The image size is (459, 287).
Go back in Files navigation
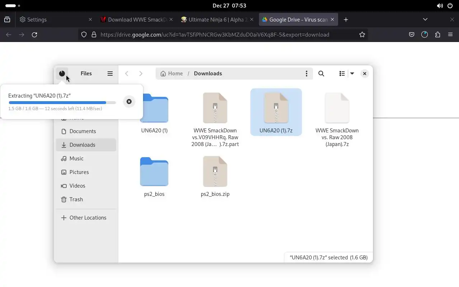pos(127,74)
